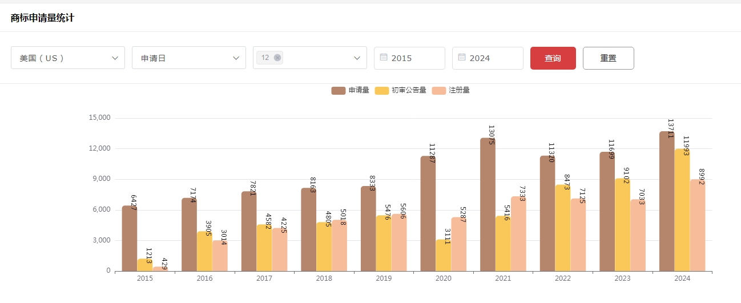Select the 2020 初审公告量 bar showing 3111
The width and height of the screenshot is (741, 303).
coord(443,256)
